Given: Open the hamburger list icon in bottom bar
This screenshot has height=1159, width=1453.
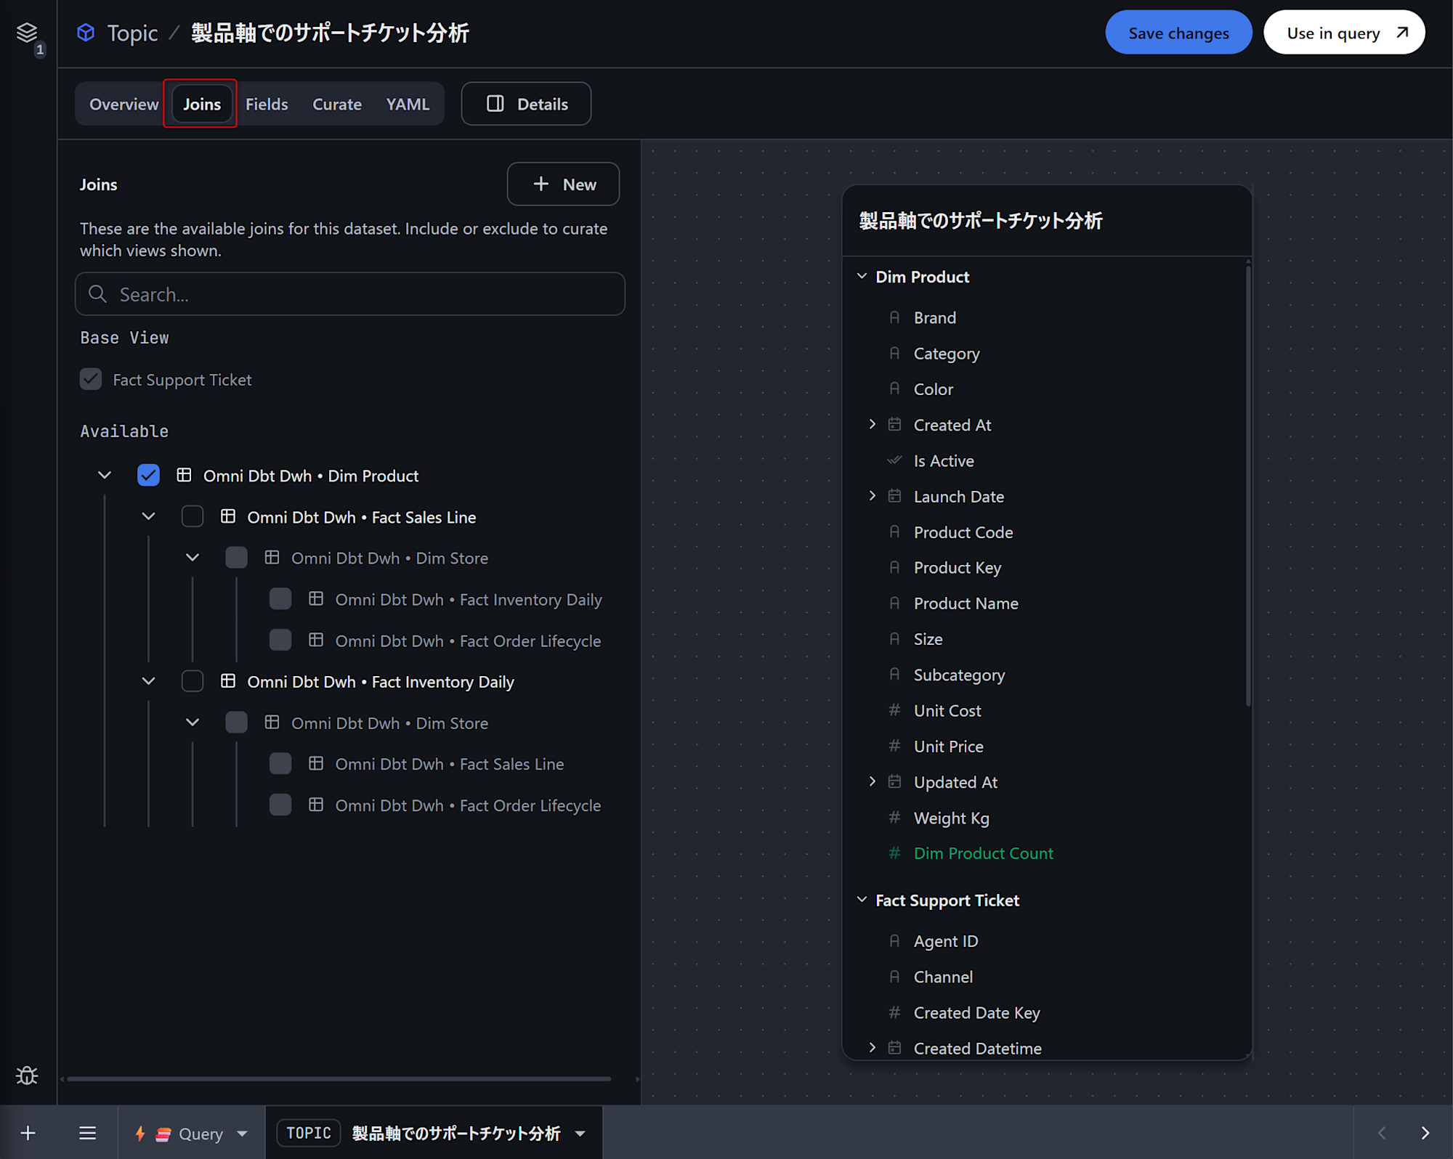Looking at the screenshot, I should pos(87,1133).
